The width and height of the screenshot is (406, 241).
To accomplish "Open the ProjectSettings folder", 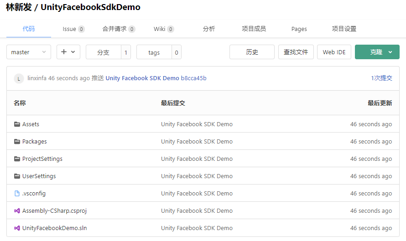I will (x=42, y=159).
